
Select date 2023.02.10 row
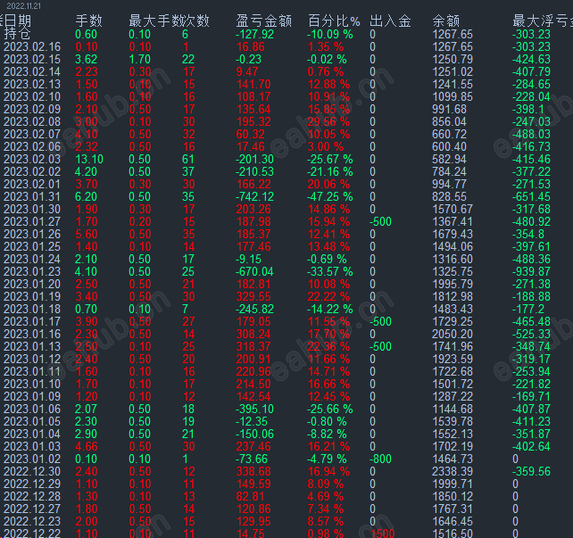tap(32, 96)
